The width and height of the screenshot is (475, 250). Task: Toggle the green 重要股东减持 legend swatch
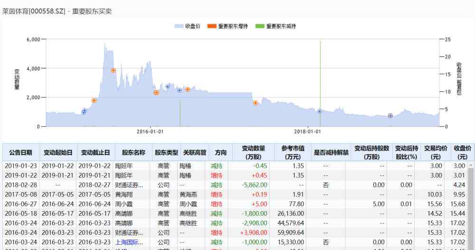260,26
